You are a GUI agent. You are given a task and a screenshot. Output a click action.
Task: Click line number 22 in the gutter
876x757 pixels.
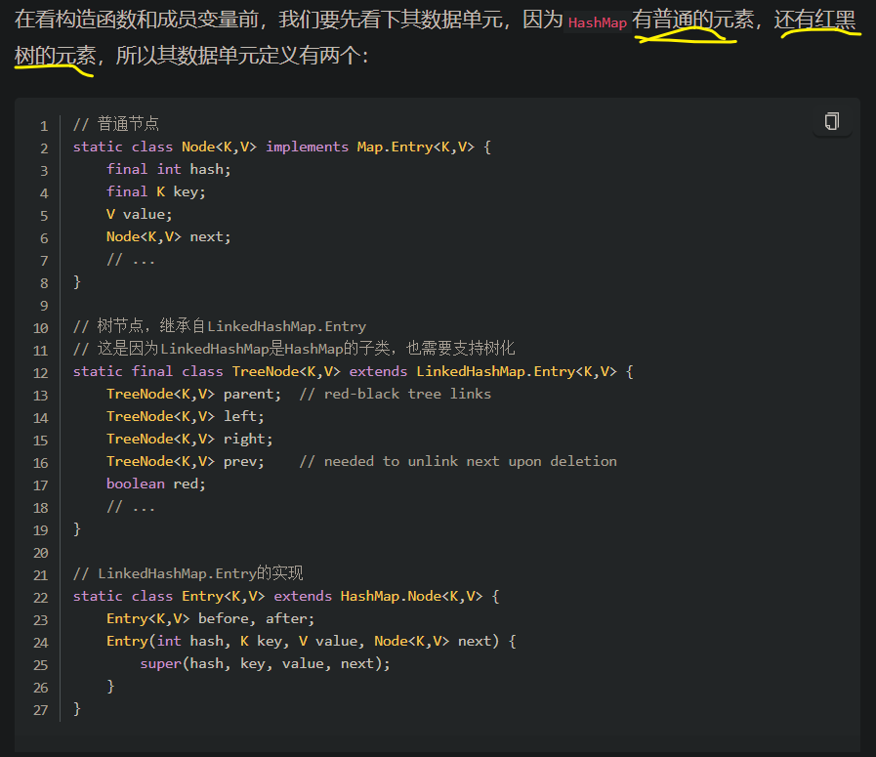41,597
